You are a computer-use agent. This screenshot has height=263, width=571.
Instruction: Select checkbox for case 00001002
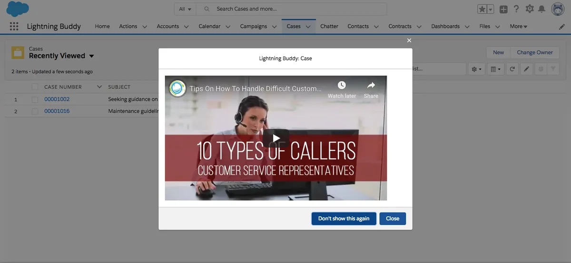(35, 99)
